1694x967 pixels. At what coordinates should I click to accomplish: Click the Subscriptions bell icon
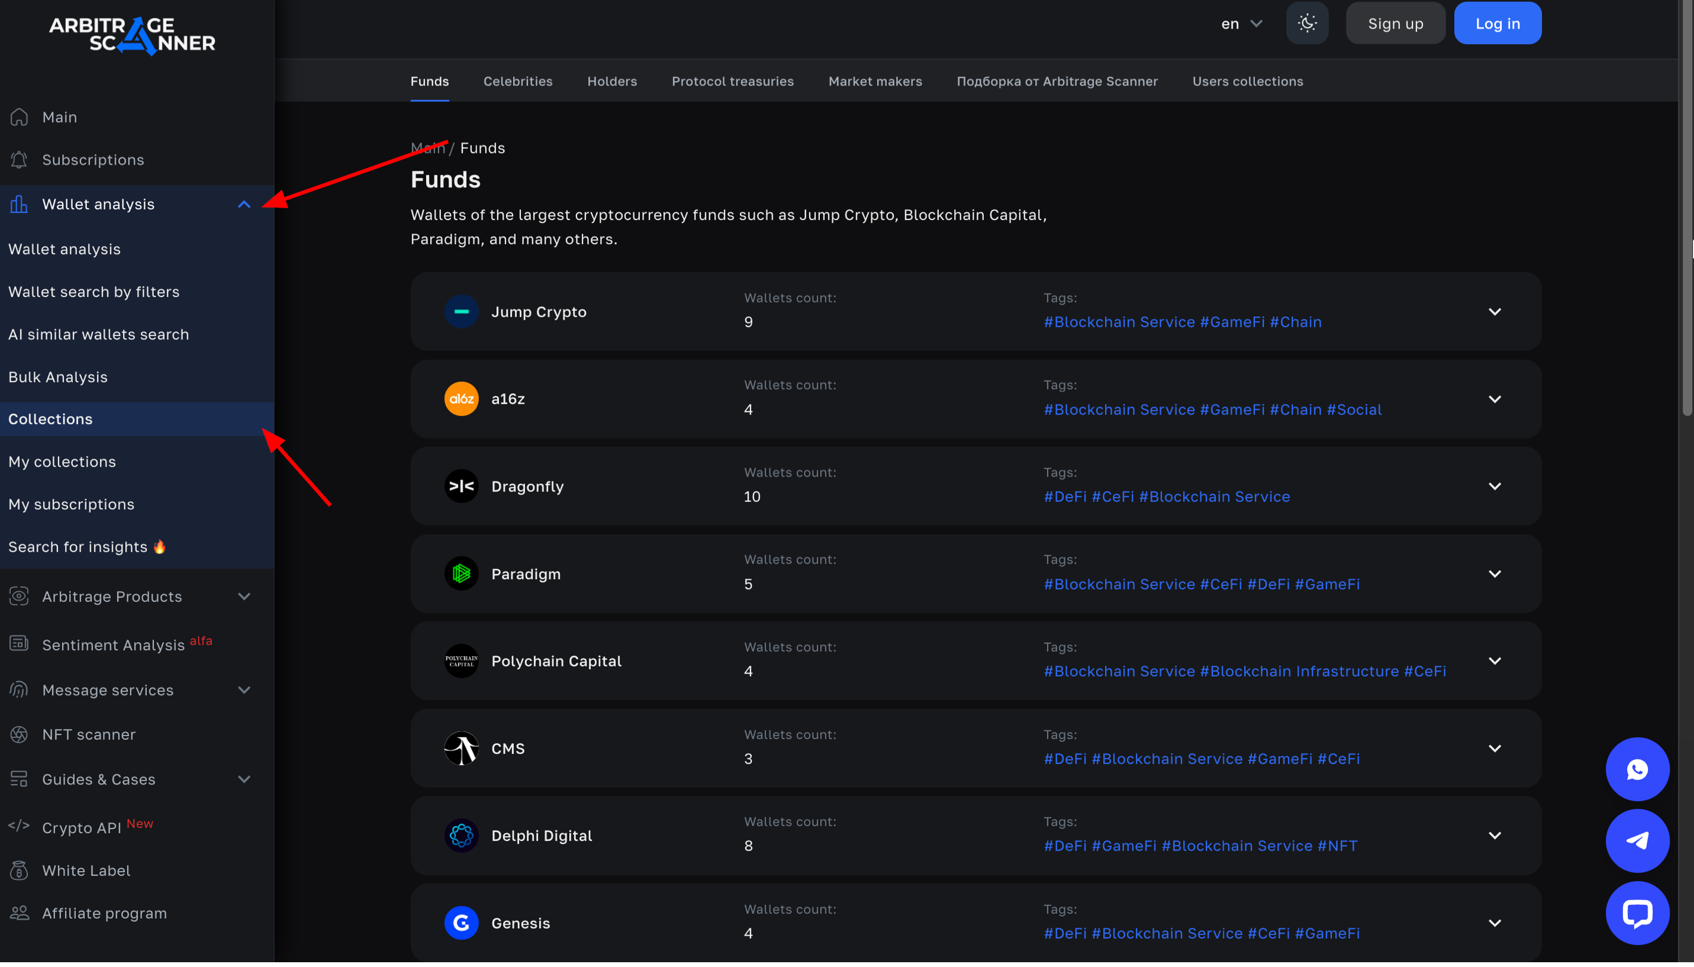[x=19, y=159]
